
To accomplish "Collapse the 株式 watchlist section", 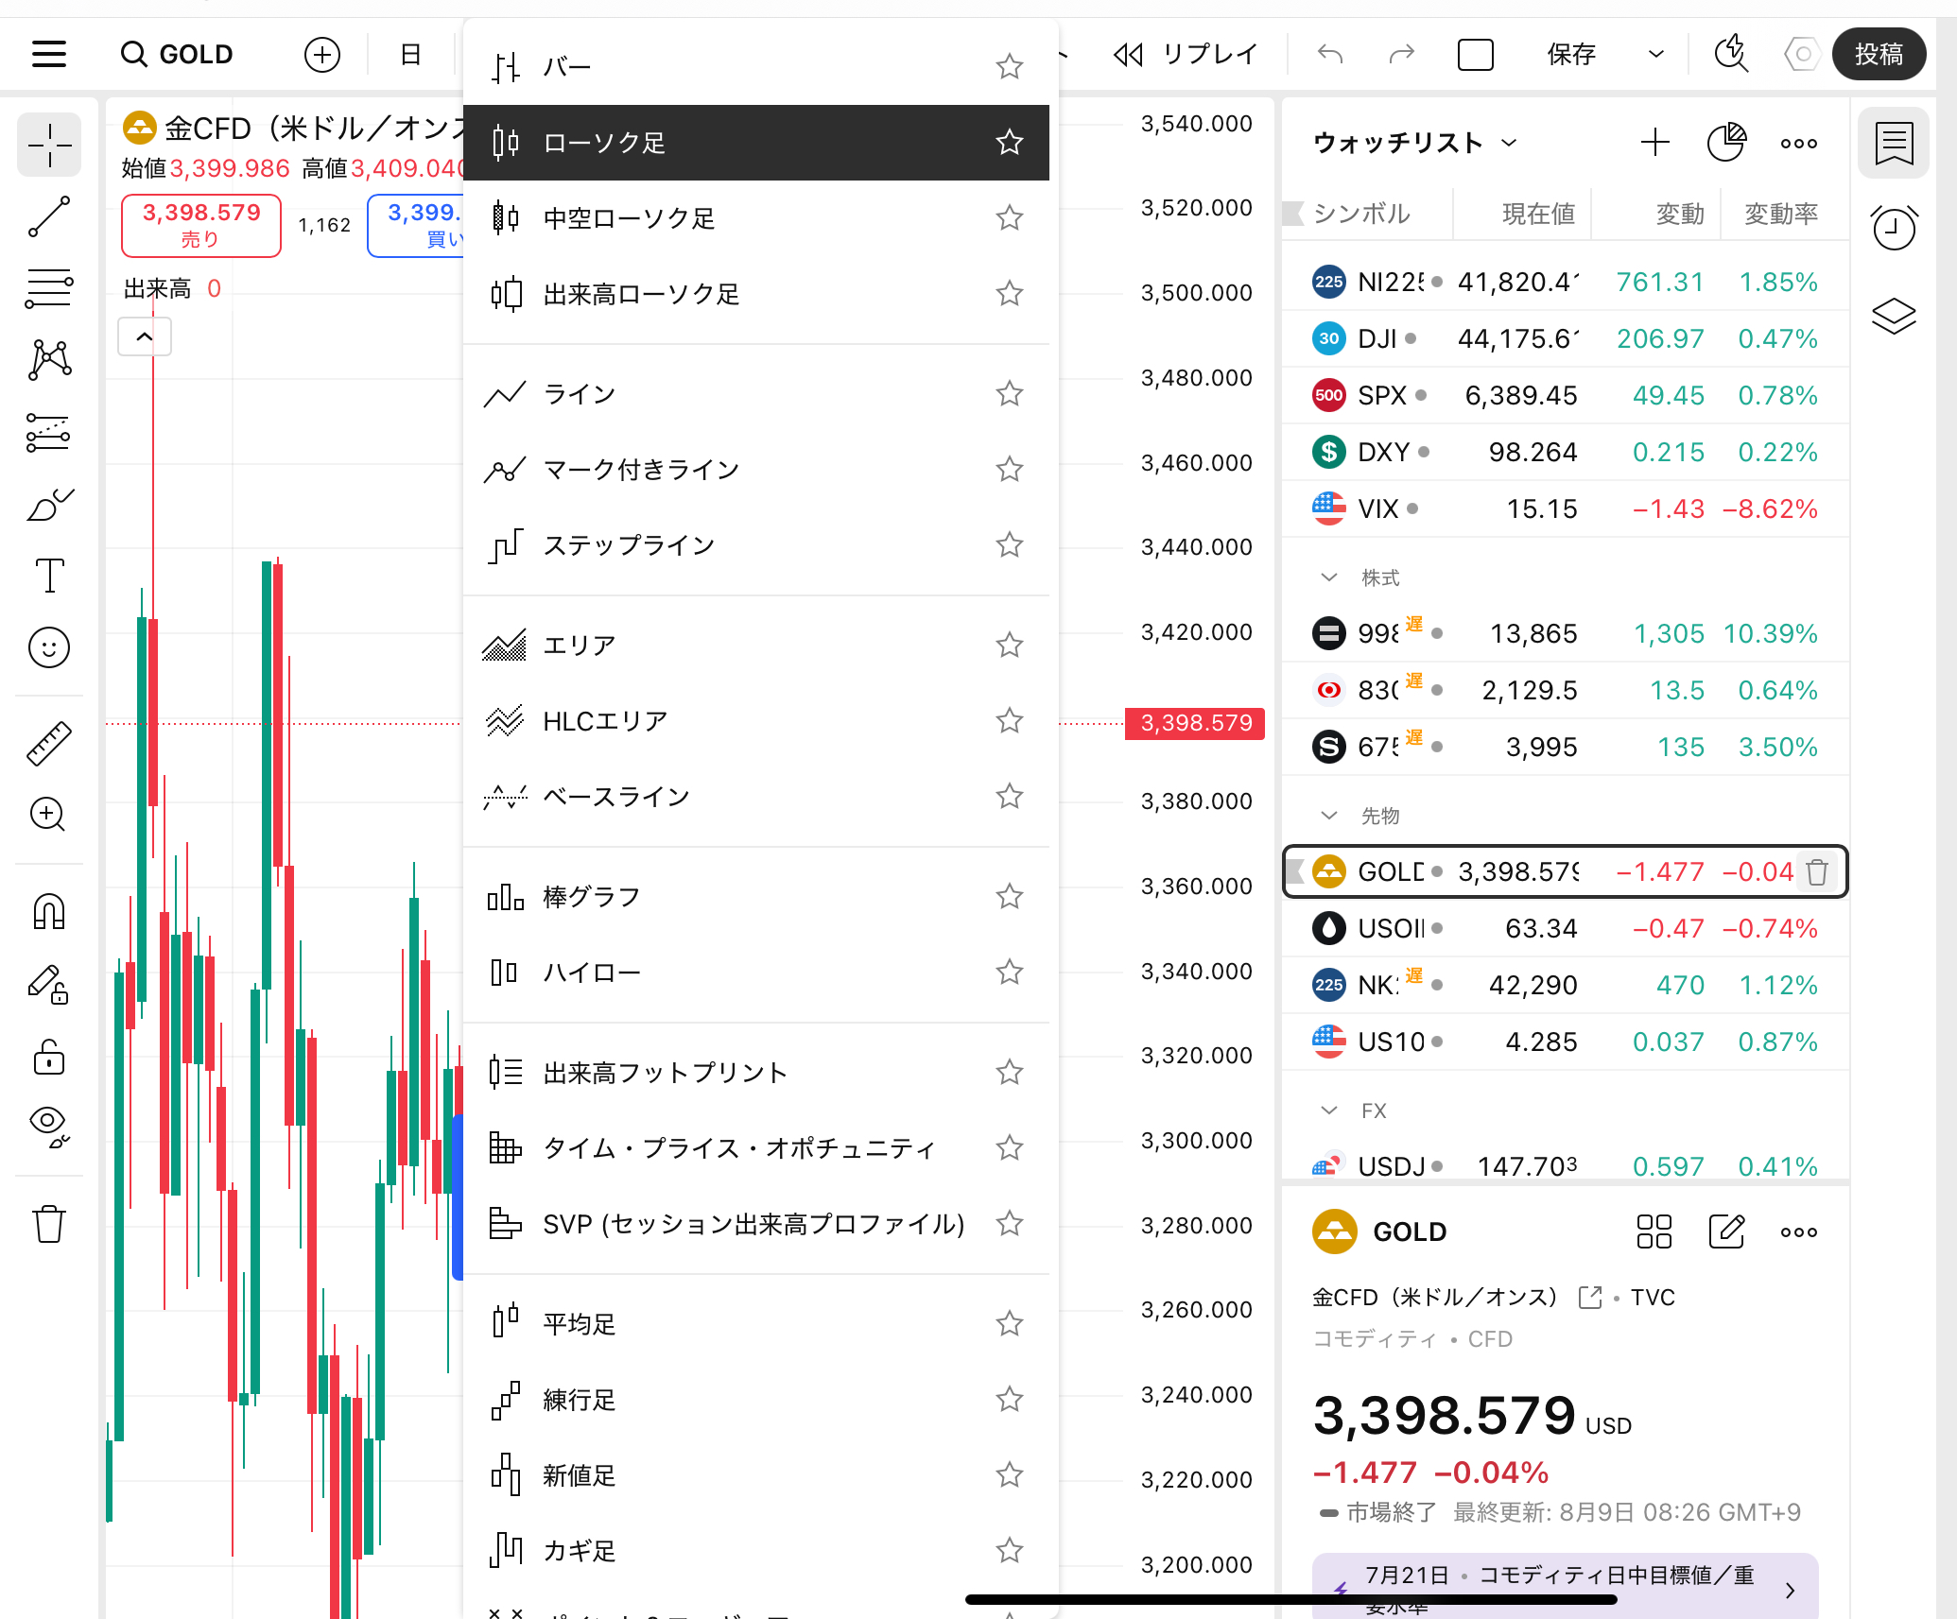I will click(1329, 577).
